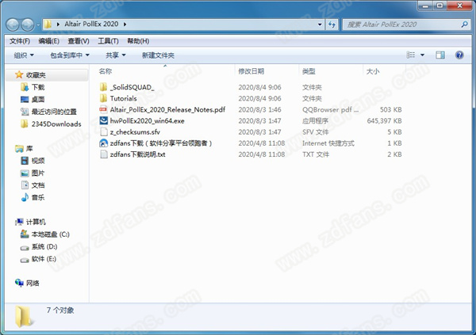This screenshot has height=335, width=476.
Task: Click the Forward navigation arrow button
Action: (28, 25)
